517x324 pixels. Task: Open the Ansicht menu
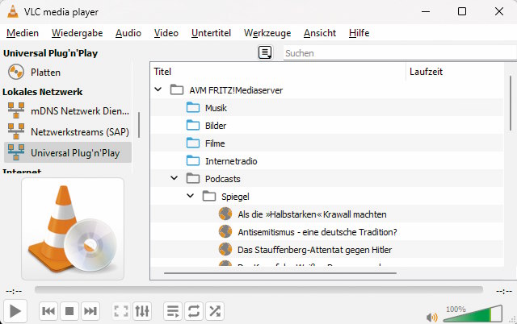point(320,33)
